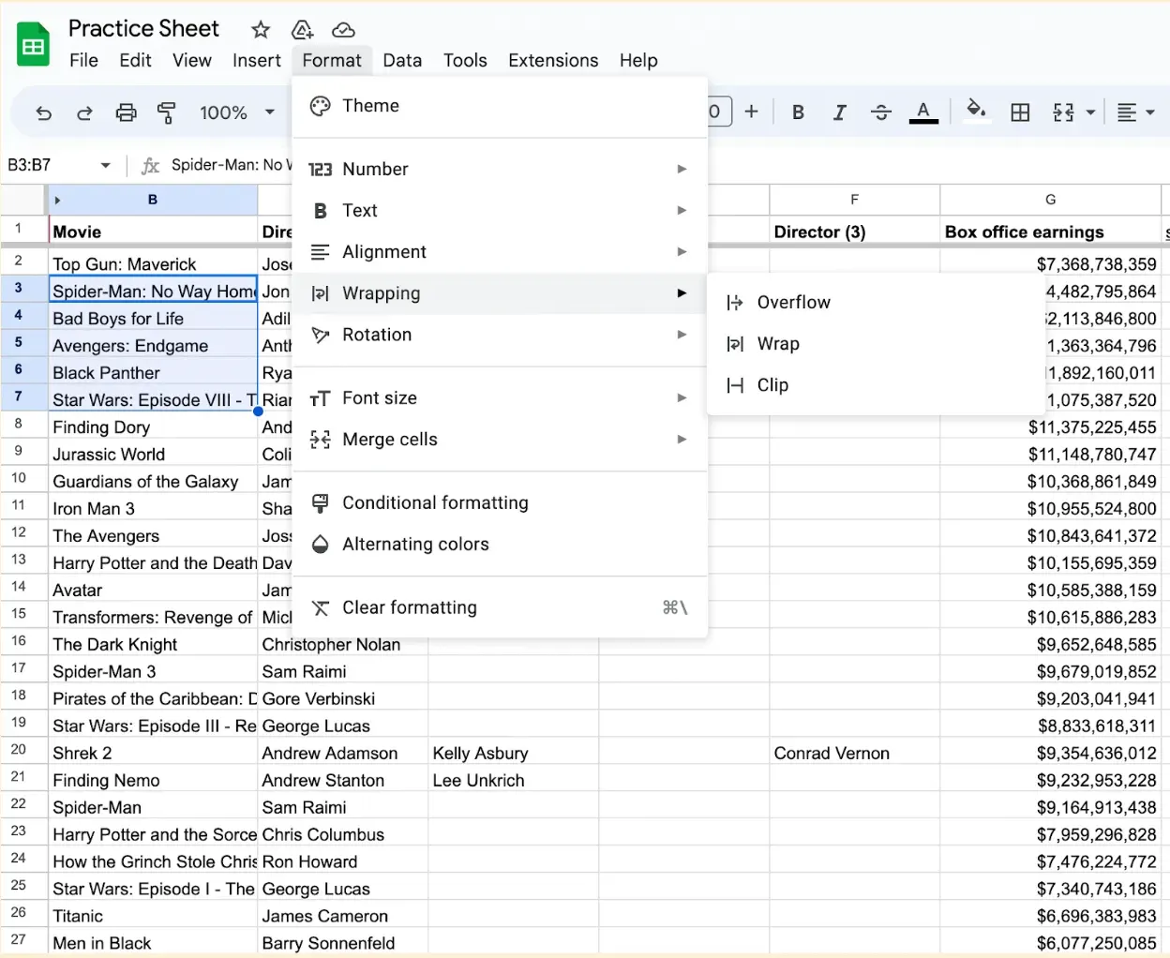Select column F header

click(x=854, y=200)
